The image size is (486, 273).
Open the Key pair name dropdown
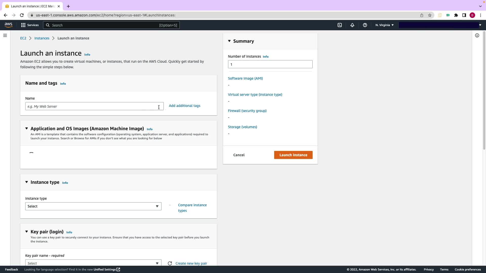click(93, 263)
